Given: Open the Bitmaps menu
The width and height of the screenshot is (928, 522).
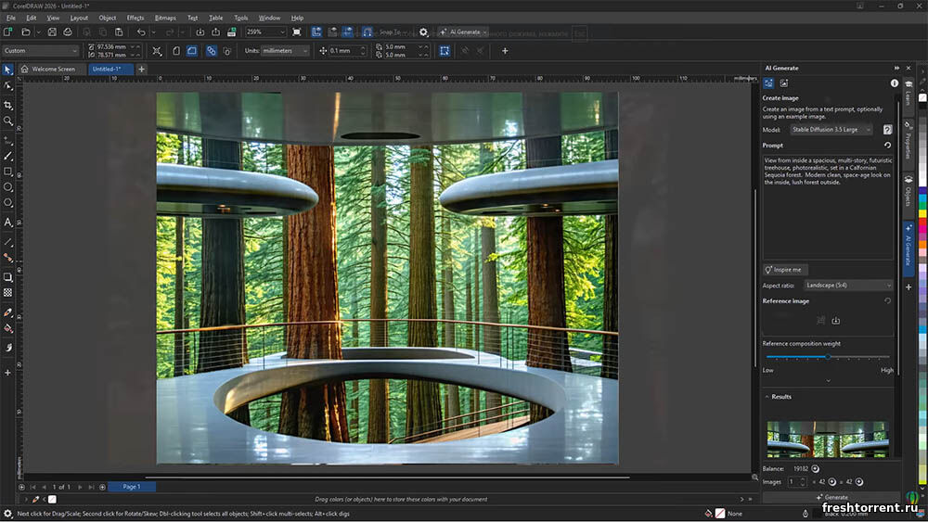Looking at the screenshot, I should tap(165, 18).
